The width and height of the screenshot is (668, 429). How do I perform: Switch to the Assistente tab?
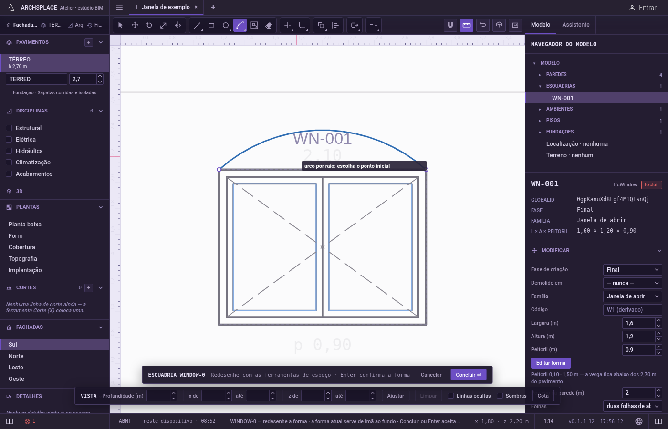coord(575,25)
